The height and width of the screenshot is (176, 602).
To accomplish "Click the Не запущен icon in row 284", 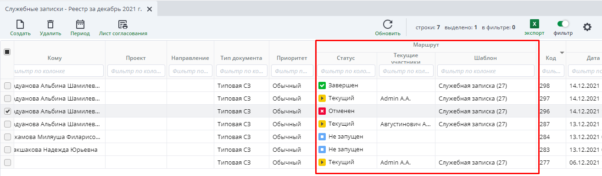I will click(x=322, y=137).
